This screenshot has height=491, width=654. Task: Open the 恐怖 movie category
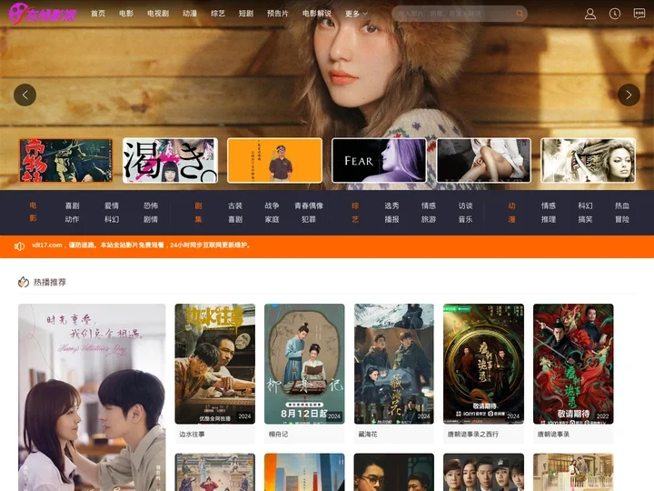point(151,205)
